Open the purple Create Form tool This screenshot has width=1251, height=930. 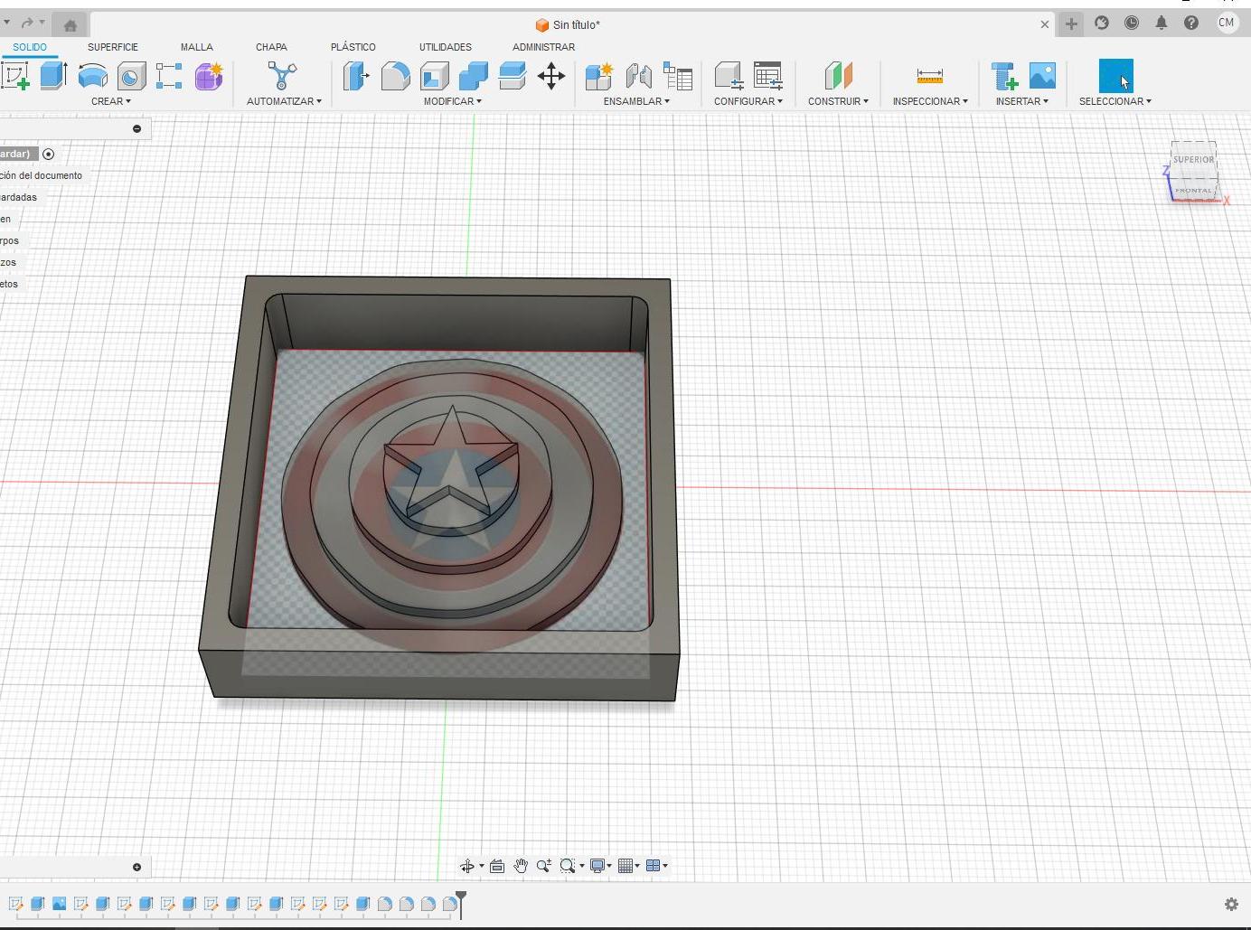click(209, 76)
